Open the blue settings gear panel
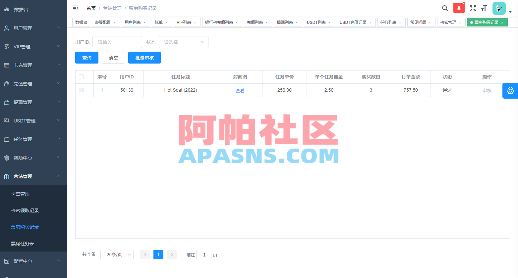The image size is (518, 278). pyautogui.click(x=510, y=91)
